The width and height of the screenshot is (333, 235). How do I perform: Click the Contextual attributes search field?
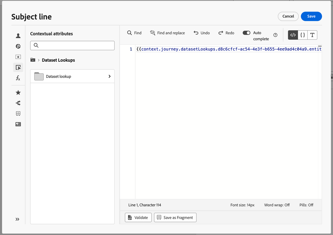pos(72,45)
